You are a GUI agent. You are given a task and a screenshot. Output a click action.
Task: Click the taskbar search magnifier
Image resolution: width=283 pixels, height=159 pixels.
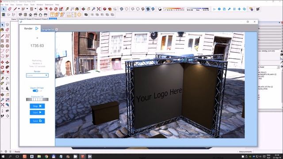point(10,156)
